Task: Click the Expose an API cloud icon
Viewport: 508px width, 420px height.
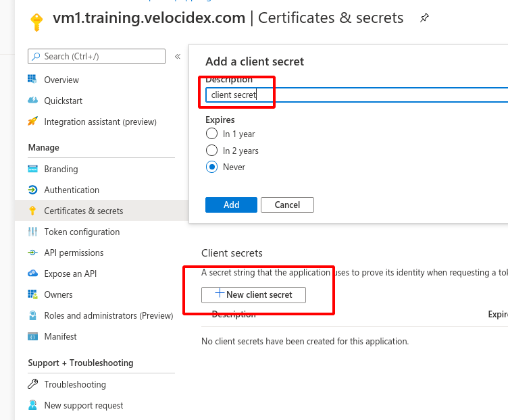Action: 32,273
